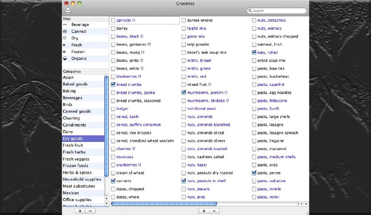
Task: Select the Frozen key snowflake icon
Action: coord(65,52)
